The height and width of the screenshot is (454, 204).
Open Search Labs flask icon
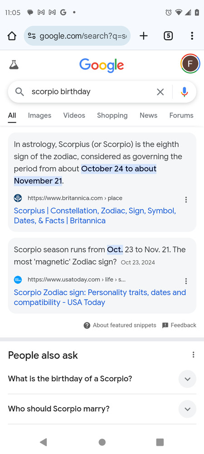pyautogui.click(x=14, y=64)
